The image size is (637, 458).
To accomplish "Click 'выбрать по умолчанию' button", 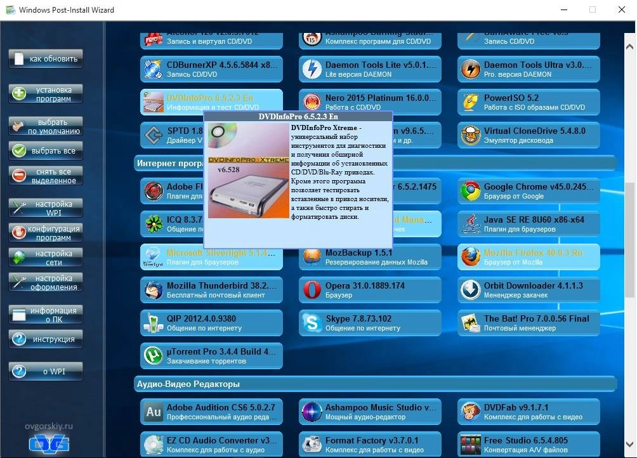I will (46, 126).
